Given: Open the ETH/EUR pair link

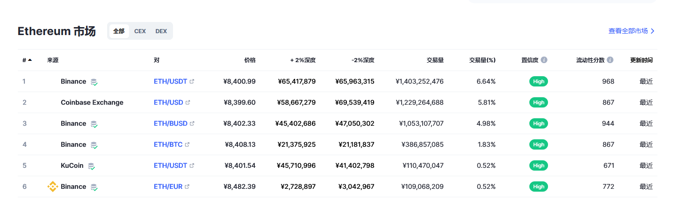Looking at the screenshot, I should coord(168,187).
